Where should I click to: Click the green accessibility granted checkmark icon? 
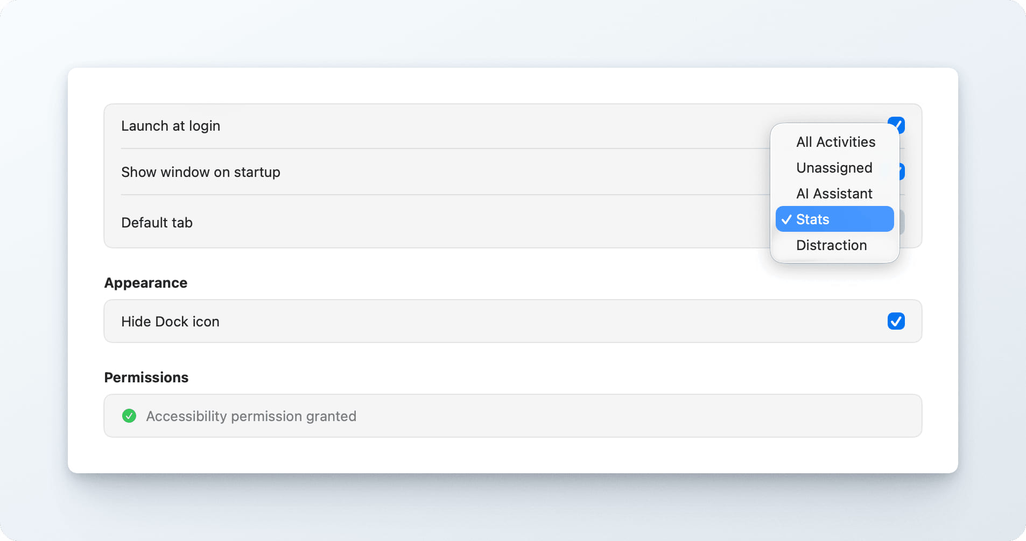[129, 416]
